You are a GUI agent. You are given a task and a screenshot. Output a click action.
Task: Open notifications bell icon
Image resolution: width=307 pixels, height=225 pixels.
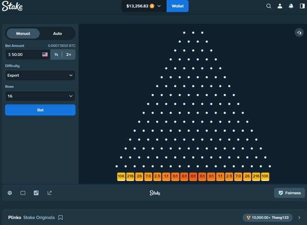tap(291, 6)
